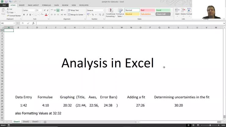Toggle middle vertical alignment
Screen dimensions: 226x127
pos(55,10)
